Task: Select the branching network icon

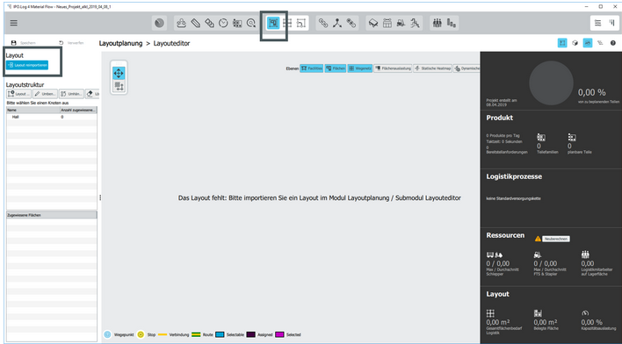Action: [x=337, y=23]
